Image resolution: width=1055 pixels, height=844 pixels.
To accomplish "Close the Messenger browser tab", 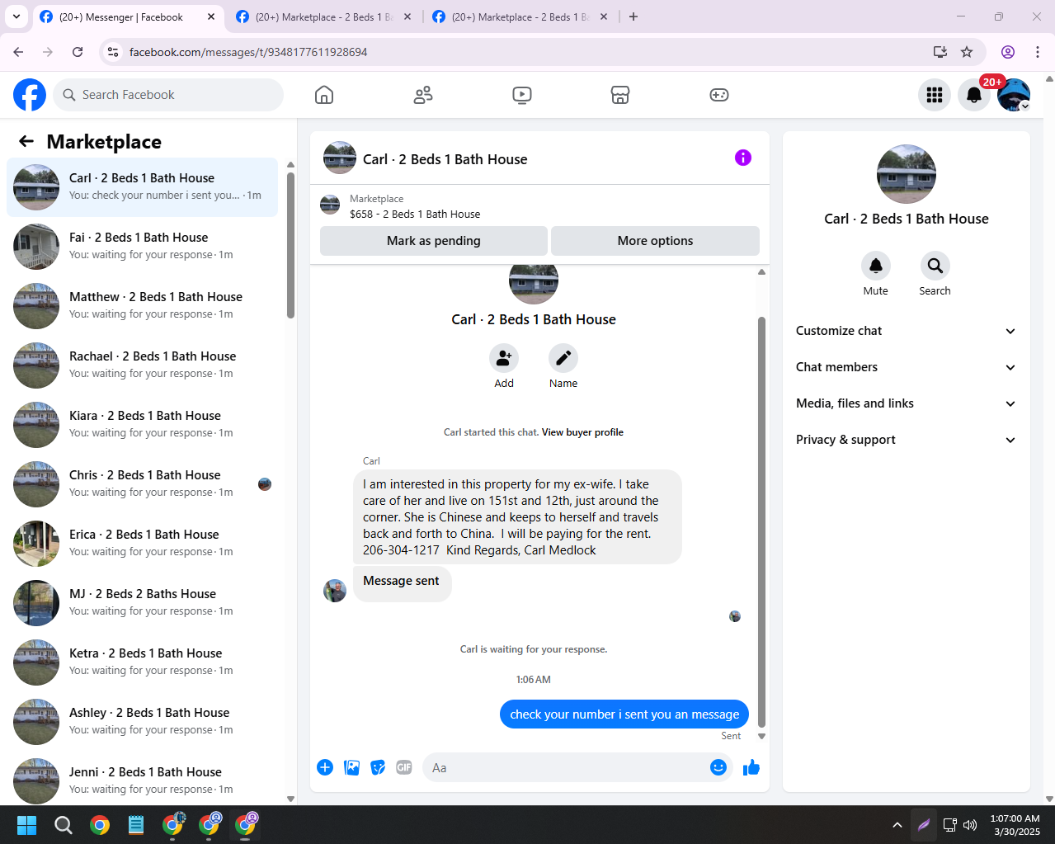I will click(211, 17).
